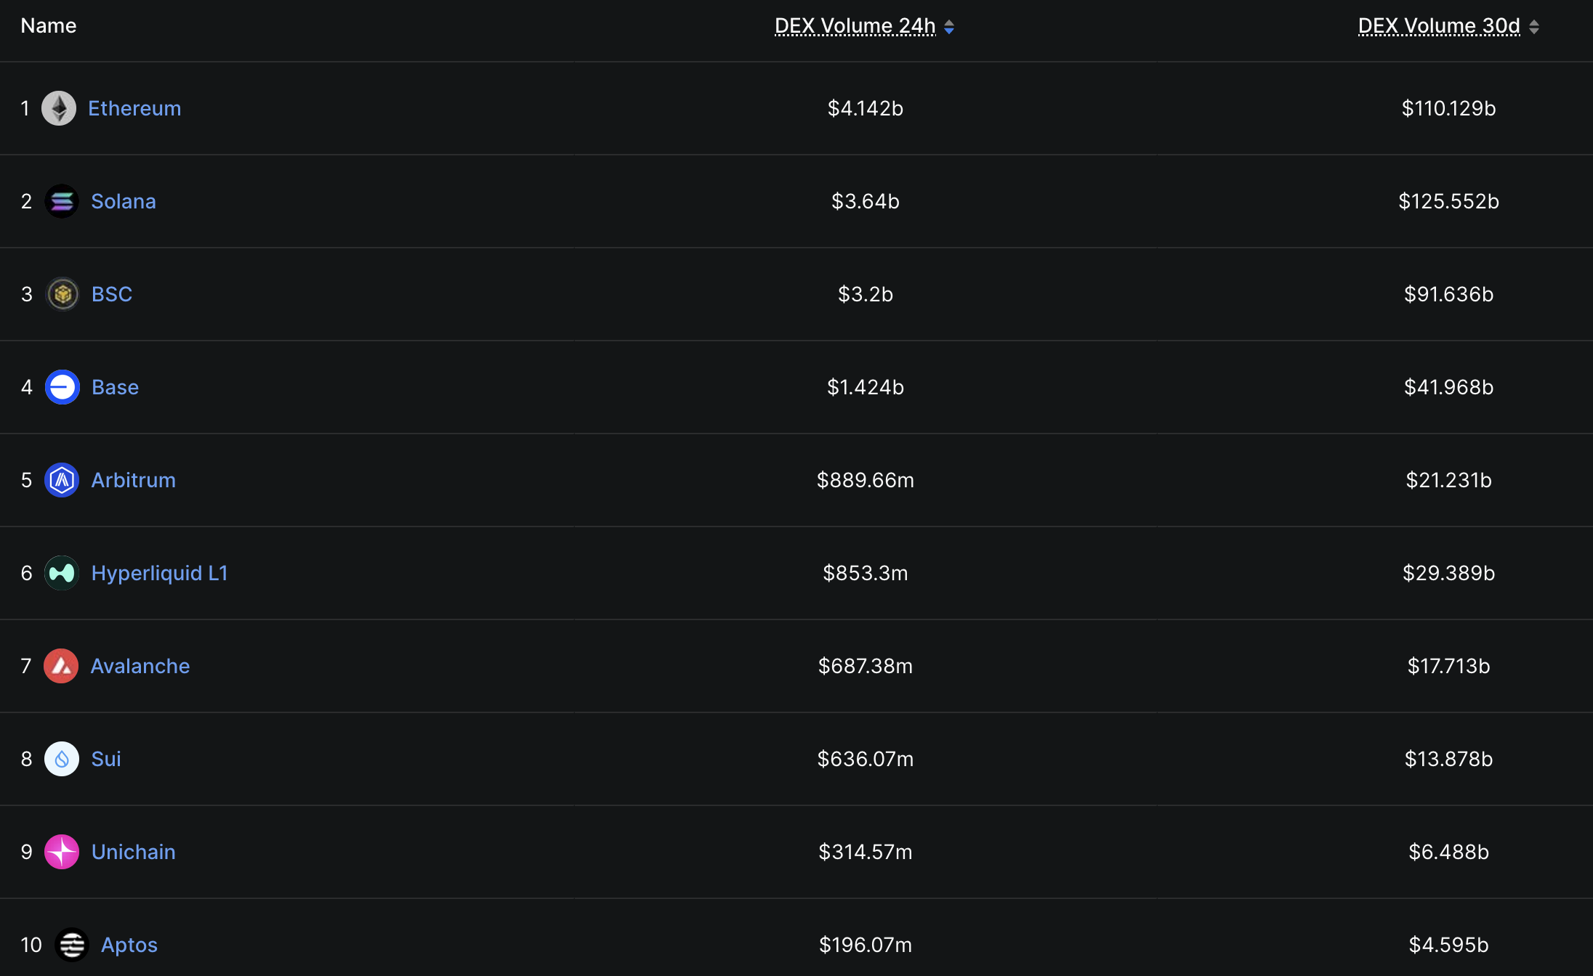
Task: Click the BSC chain logo
Action: coord(62,294)
